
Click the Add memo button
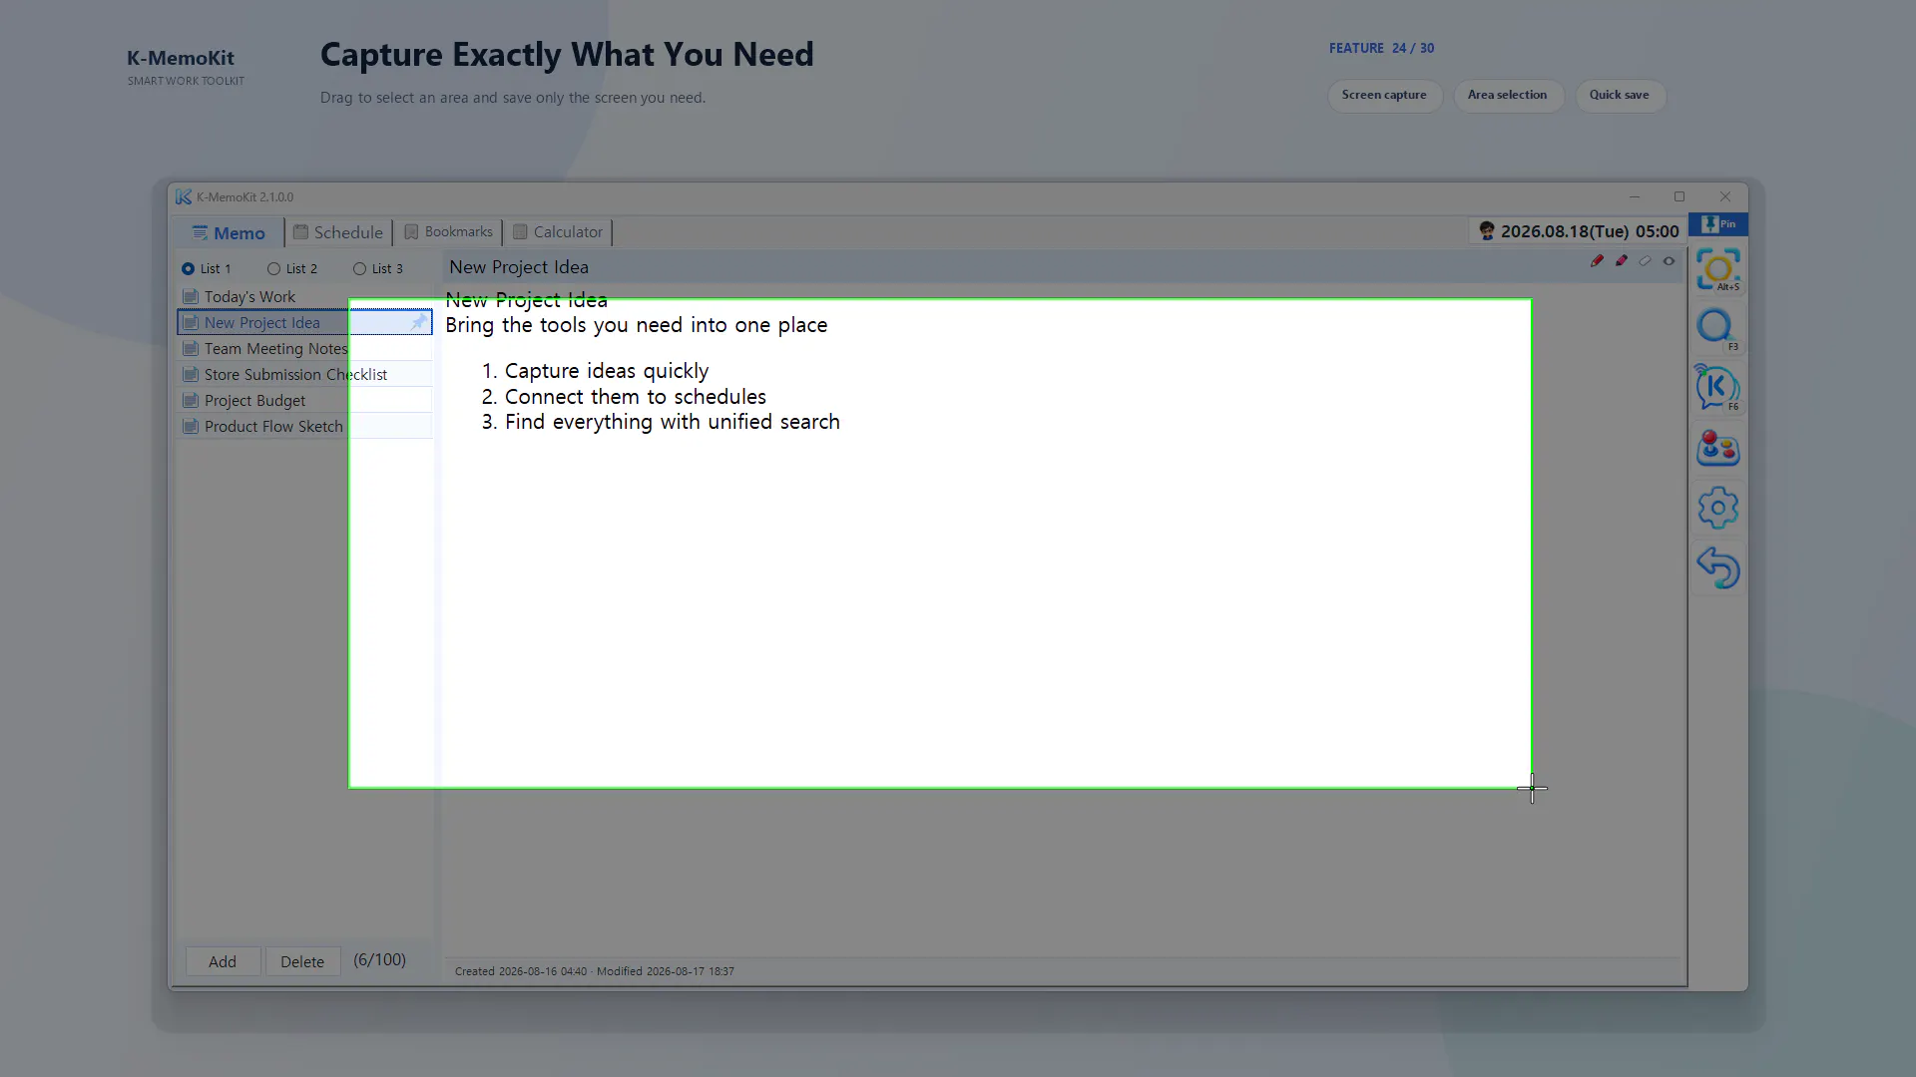(223, 961)
